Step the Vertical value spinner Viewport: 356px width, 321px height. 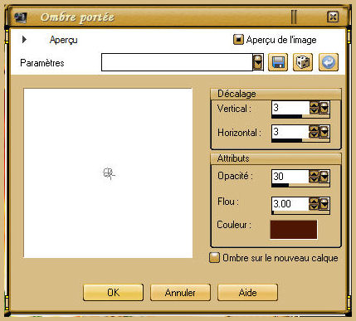pos(314,108)
